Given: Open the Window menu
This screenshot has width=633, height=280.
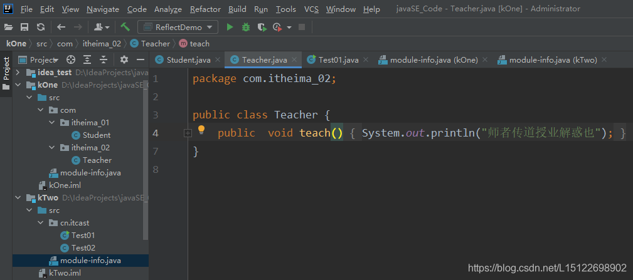Looking at the screenshot, I should (341, 9).
